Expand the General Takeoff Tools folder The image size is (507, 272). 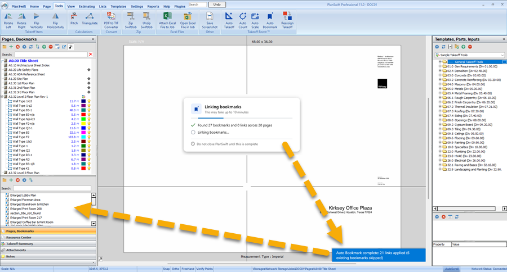(x=440, y=62)
